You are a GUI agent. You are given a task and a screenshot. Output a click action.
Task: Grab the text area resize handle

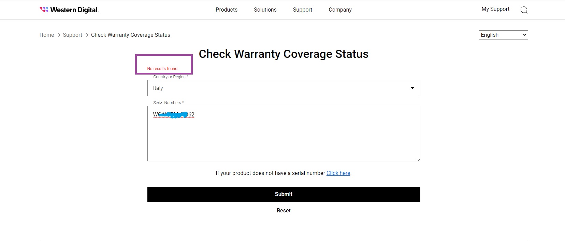click(418, 159)
